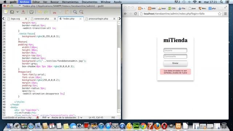Open the Chrome hamburger menu
This screenshot has width=233, height=131.
225,14
